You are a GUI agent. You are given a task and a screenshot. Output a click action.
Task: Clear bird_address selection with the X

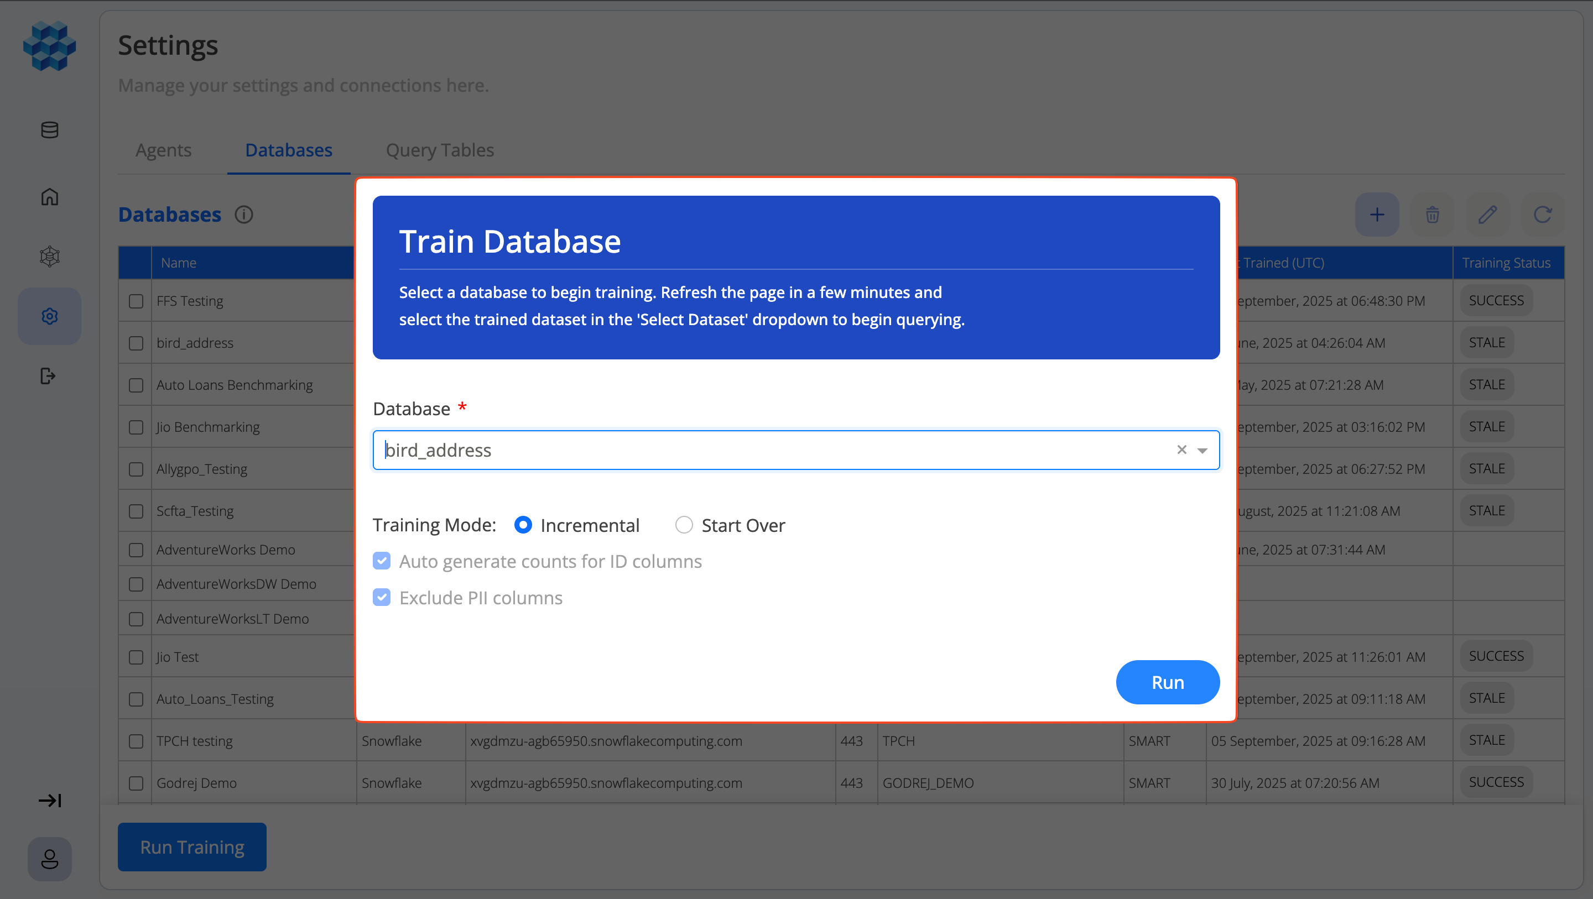point(1181,449)
